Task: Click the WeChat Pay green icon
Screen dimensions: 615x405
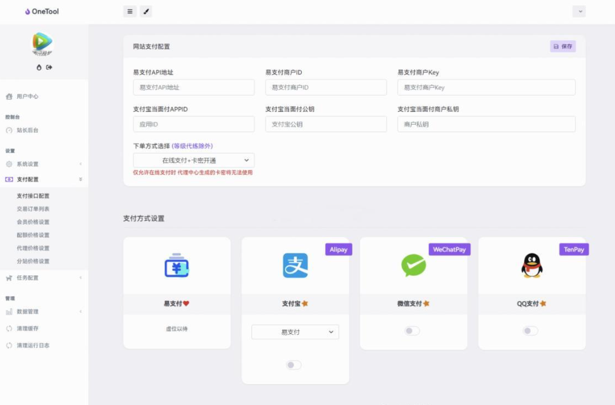Action: pos(413,264)
